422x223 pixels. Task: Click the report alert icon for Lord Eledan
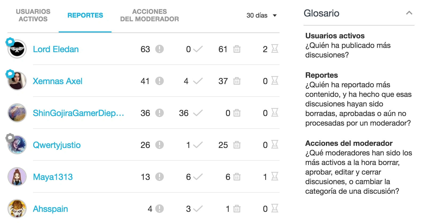click(x=160, y=49)
